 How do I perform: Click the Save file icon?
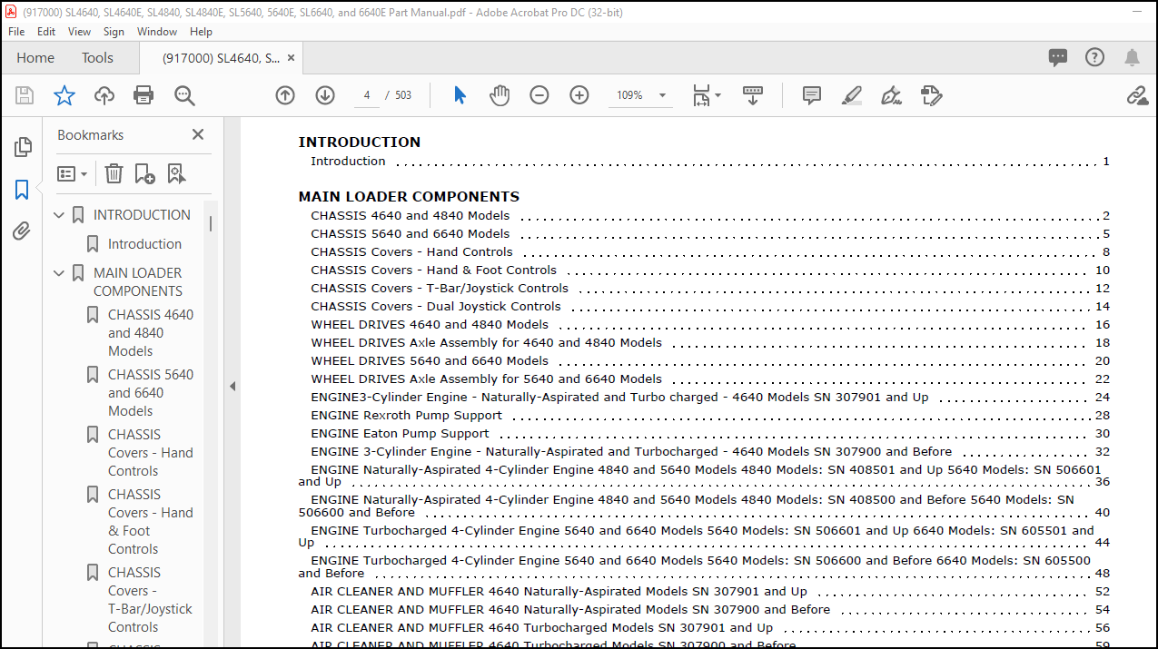25,95
